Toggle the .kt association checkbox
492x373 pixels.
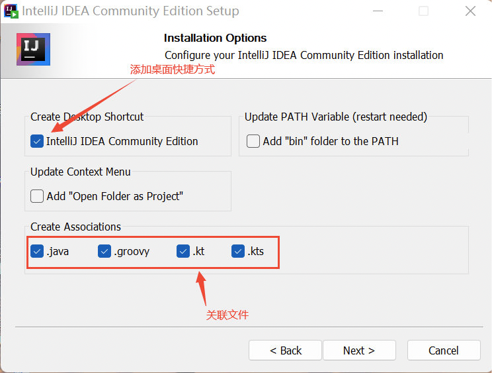(183, 251)
